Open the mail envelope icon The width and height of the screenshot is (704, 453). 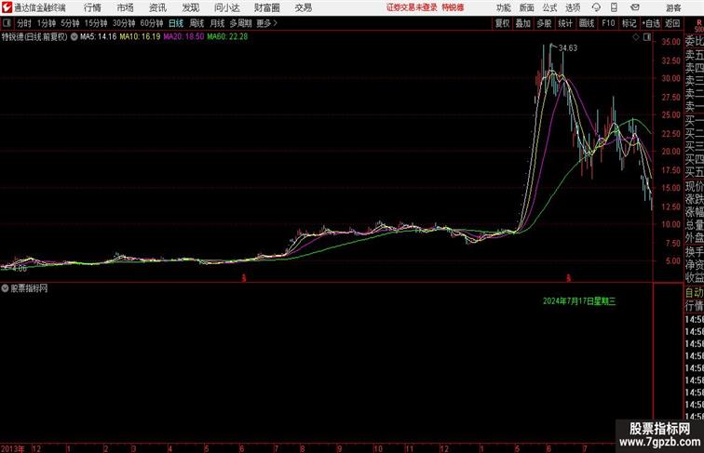coord(635,7)
